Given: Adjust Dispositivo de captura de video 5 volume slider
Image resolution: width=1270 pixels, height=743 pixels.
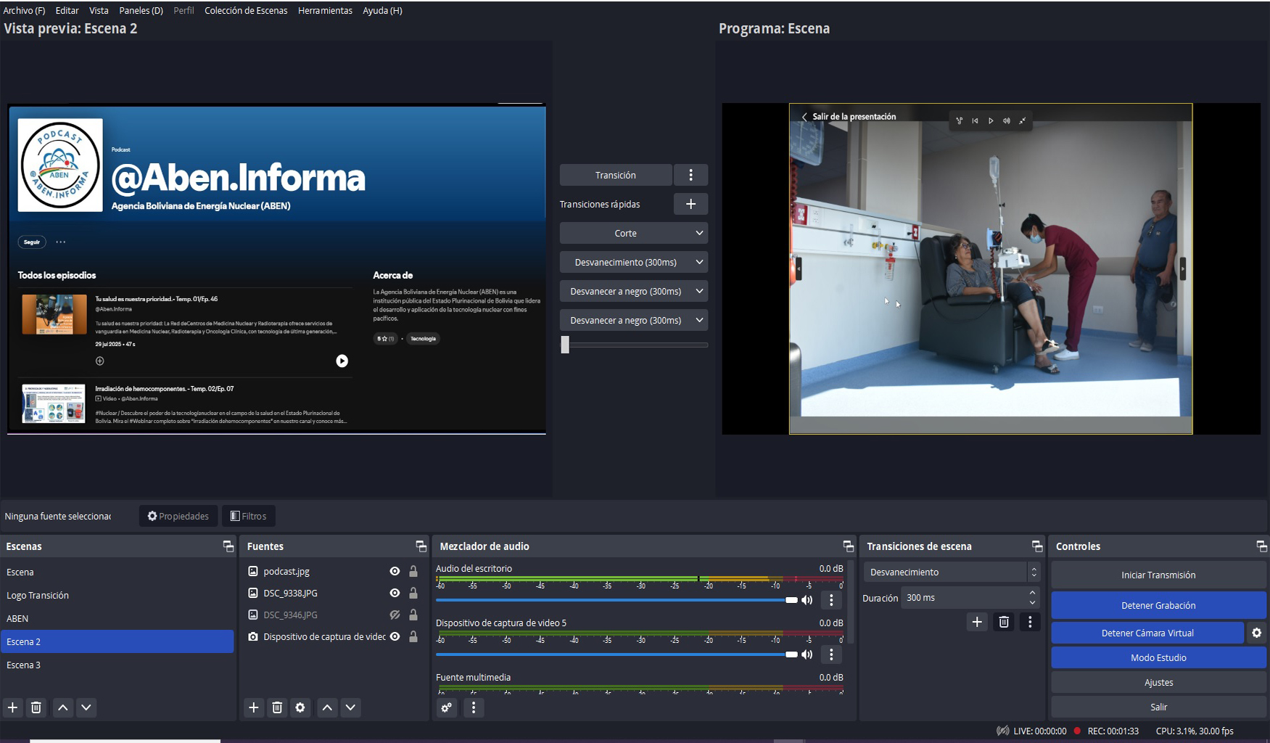Looking at the screenshot, I should [791, 654].
